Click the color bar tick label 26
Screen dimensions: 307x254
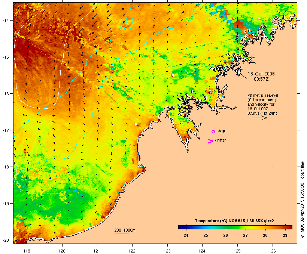[x=225, y=235]
